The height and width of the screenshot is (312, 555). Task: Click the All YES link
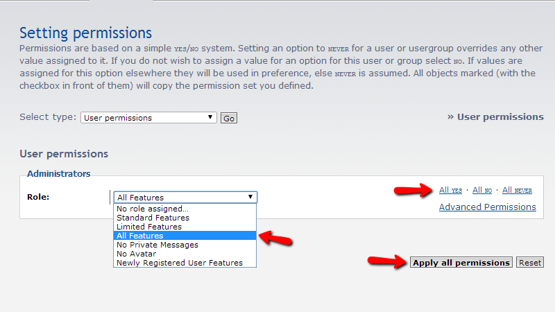(x=450, y=190)
